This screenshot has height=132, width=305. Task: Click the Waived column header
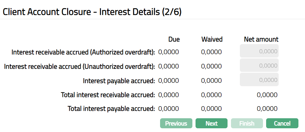point(212,39)
